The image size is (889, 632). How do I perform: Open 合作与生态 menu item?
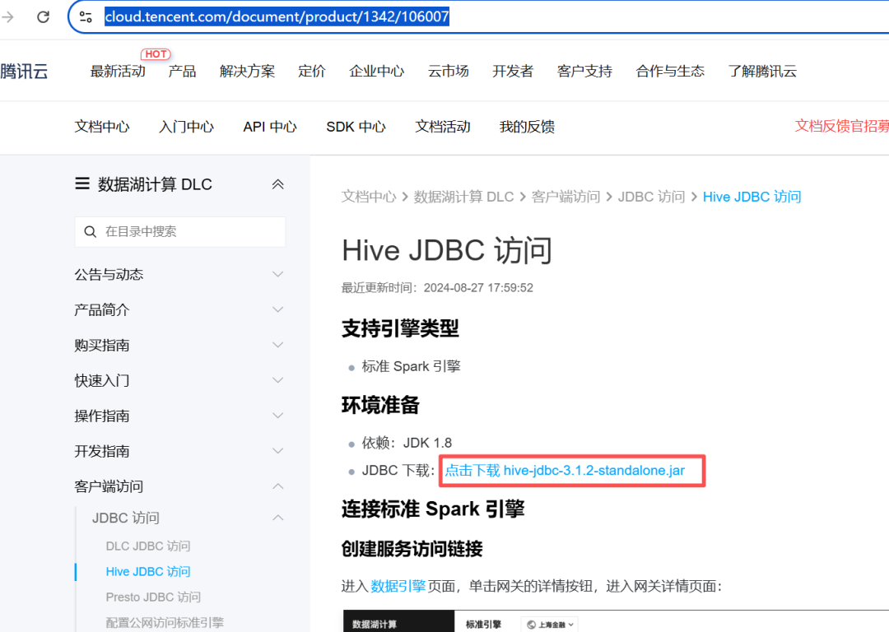pyautogui.click(x=670, y=72)
